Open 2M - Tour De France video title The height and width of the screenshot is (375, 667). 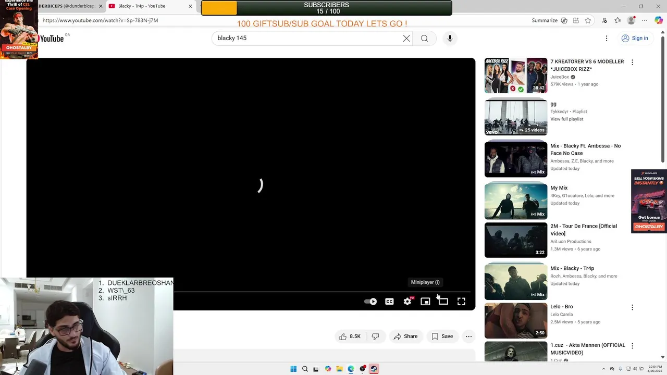coord(584,230)
